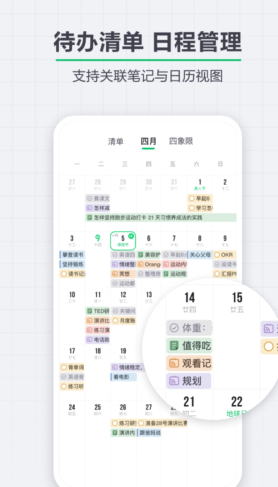Image resolution: width=278 pixels, height=487 pixels.
Task: Open the 看电影 event
Action: click(124, 377)
